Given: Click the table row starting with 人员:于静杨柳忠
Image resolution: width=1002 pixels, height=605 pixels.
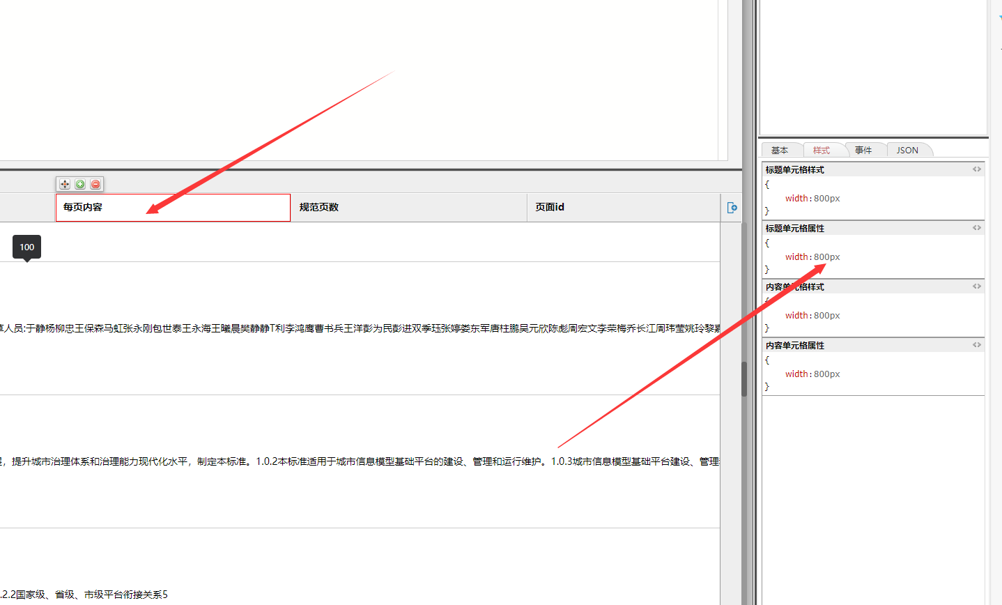Looking at the screenshot, I should pyautogui.click(x=360, y=328).
